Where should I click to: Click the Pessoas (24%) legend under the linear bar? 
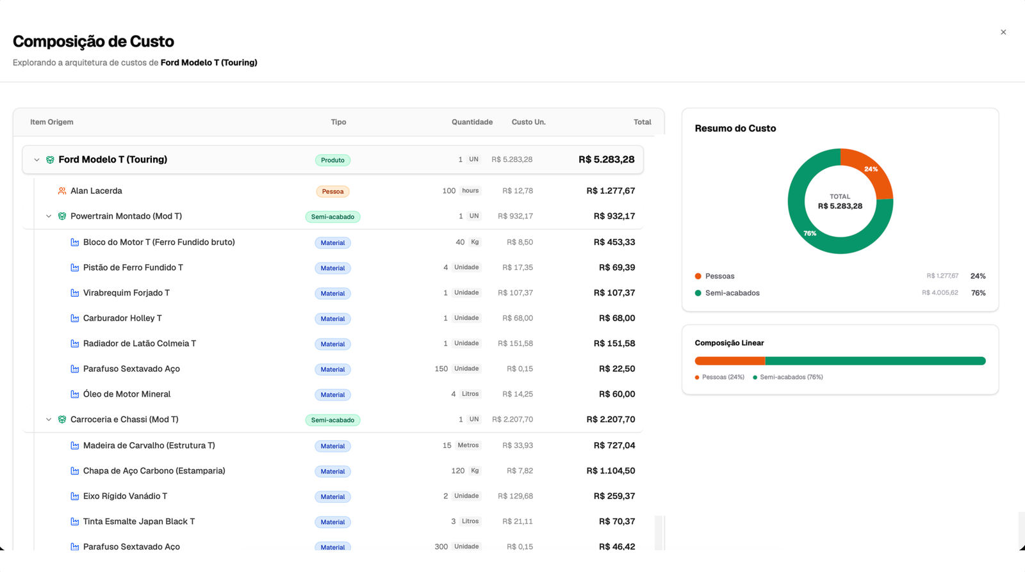(720, 377)
